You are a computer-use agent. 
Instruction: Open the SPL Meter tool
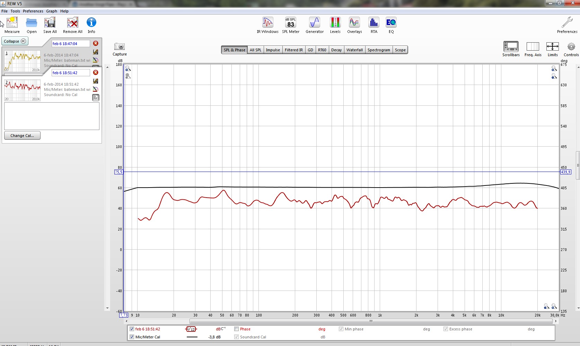click(291, 23)
